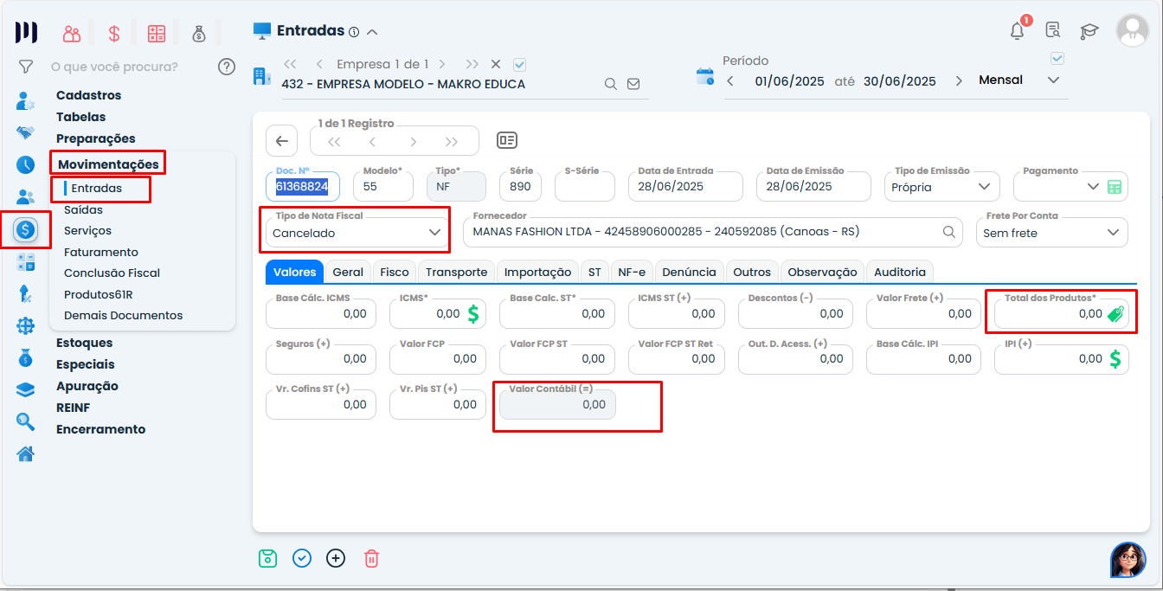This screenshot has height=591, width=1163.
Task: Expand the Estoques menu section
Action: [x=84, y=343]
